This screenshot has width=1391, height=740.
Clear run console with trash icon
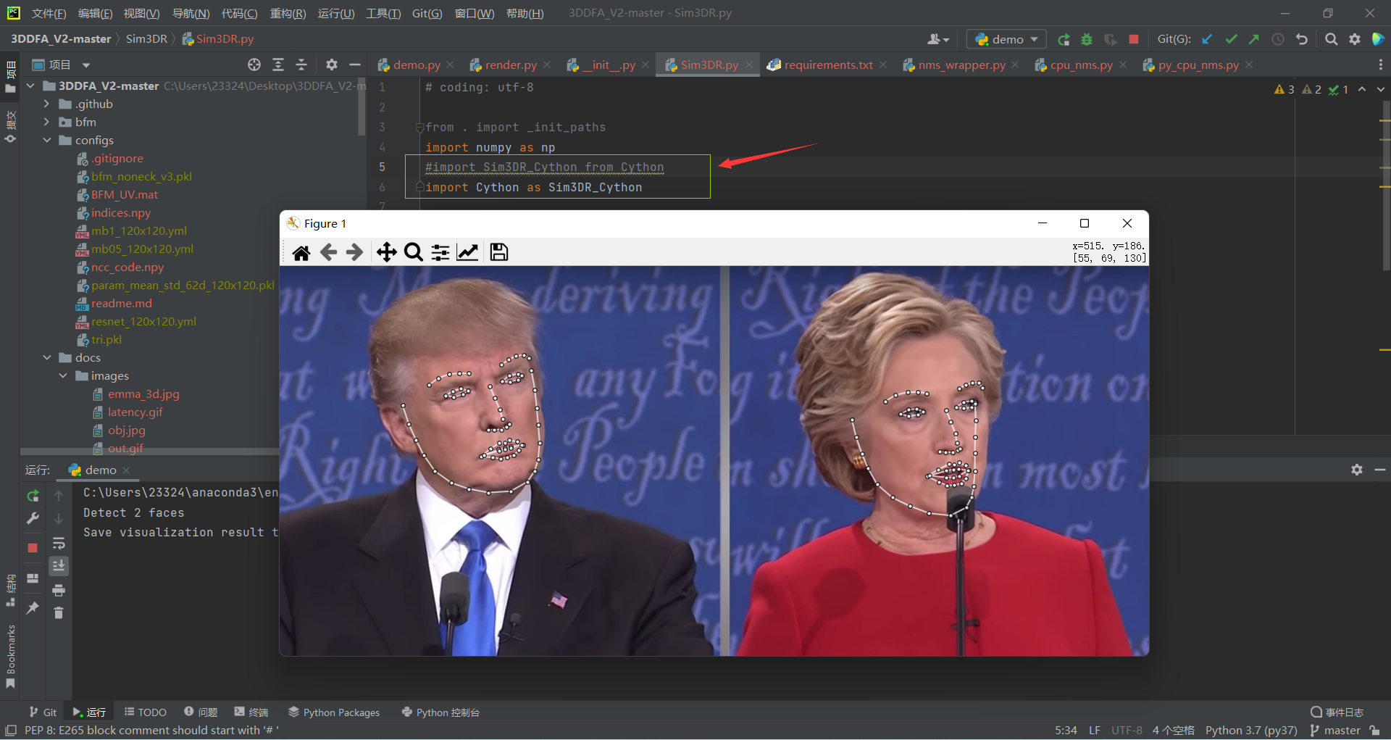click(59, 613)
